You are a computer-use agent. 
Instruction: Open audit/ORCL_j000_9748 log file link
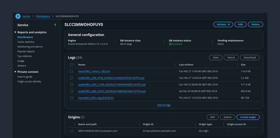pyautogui.click(x=111, y=78)
